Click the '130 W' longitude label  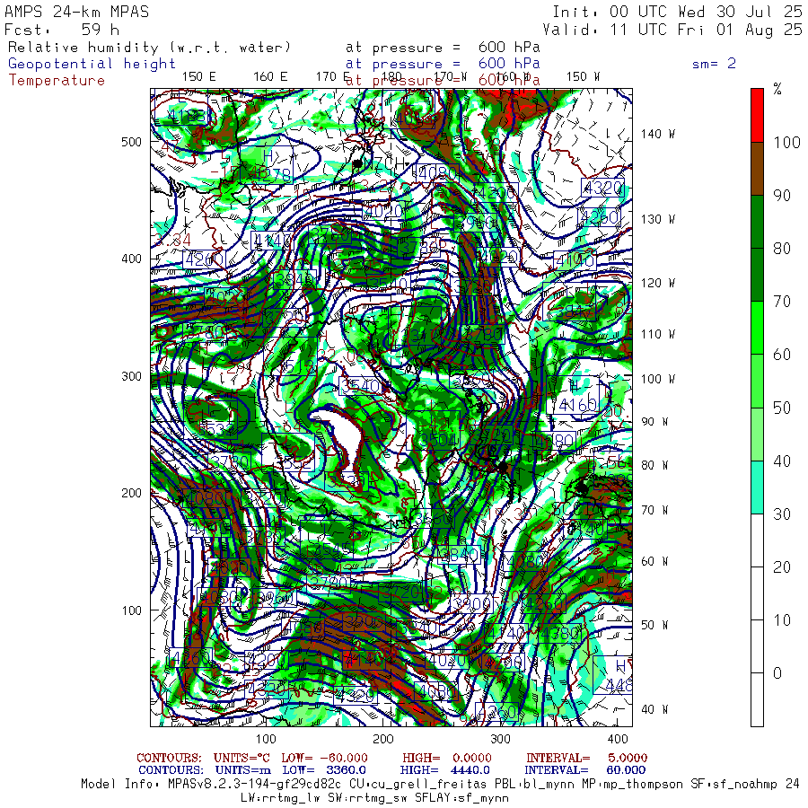pos(657,219)
